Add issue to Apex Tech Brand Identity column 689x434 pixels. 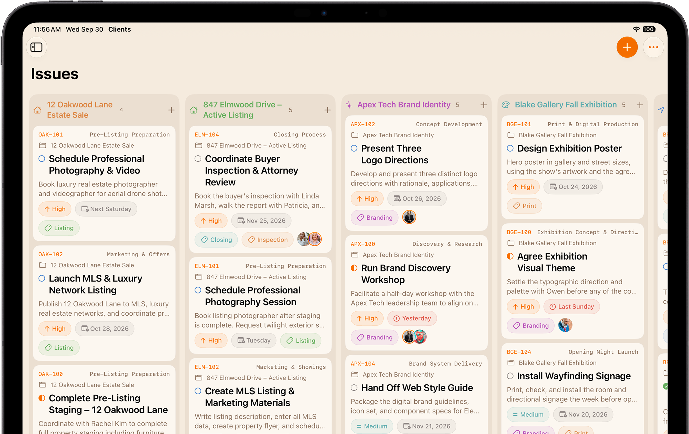483,105
